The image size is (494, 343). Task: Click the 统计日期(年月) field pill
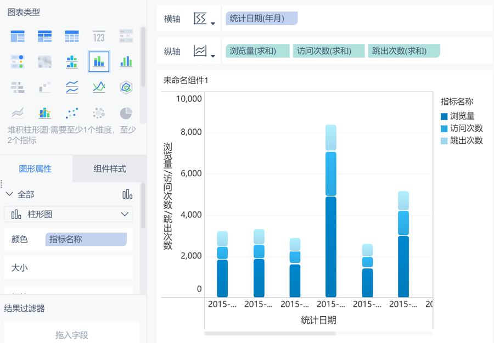[x=261, y=19]
